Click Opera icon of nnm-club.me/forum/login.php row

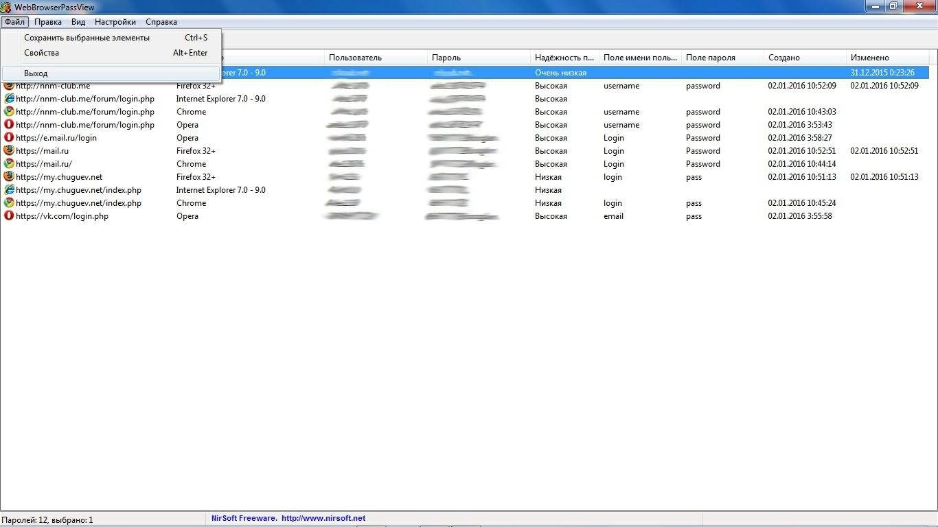point(9,125)
